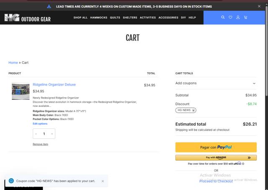
Task: Decrease item quantity with minus button
Action: click(x=36, y=134)
